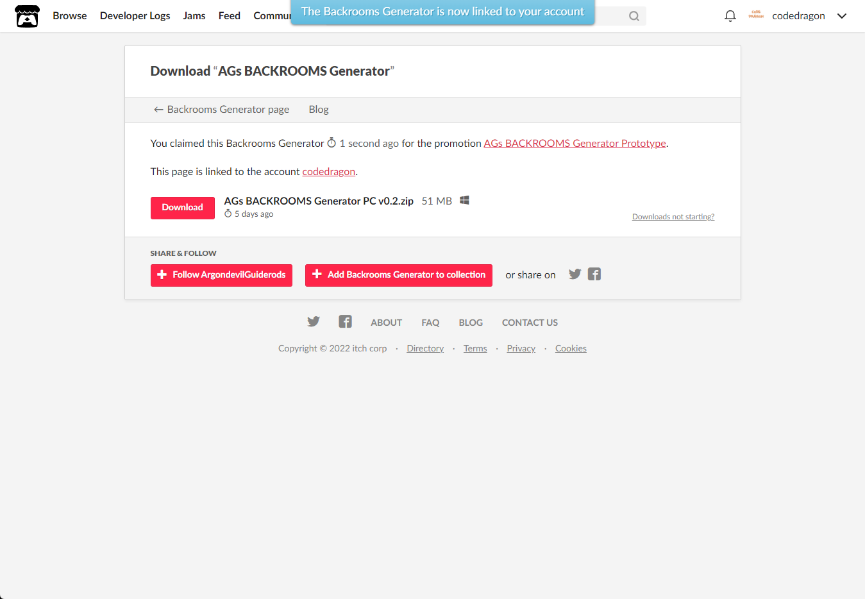This screenshot has width=865, height=599.
Task: Open the Terms link
Action: pos(475,348)
